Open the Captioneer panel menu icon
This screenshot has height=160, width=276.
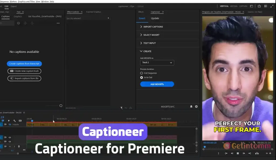point(163,12)
